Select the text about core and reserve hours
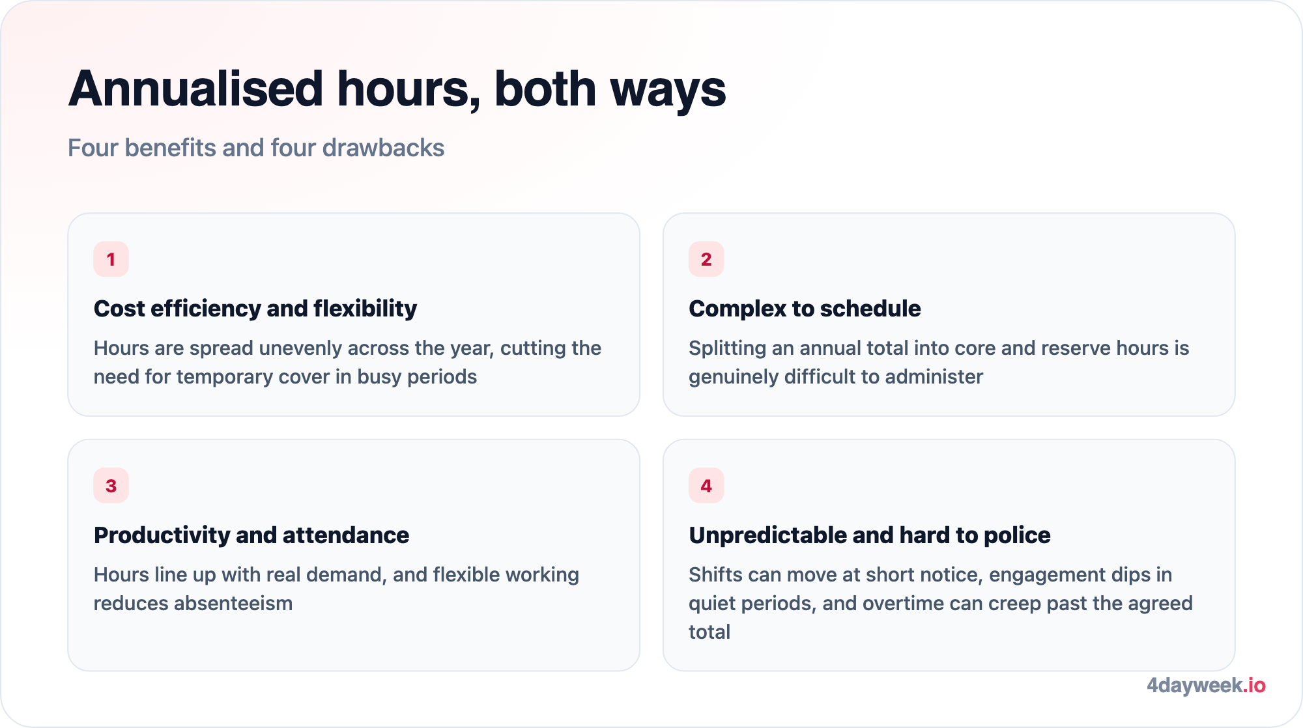The height and width of the screenshot is (728, 1303). 939,362
